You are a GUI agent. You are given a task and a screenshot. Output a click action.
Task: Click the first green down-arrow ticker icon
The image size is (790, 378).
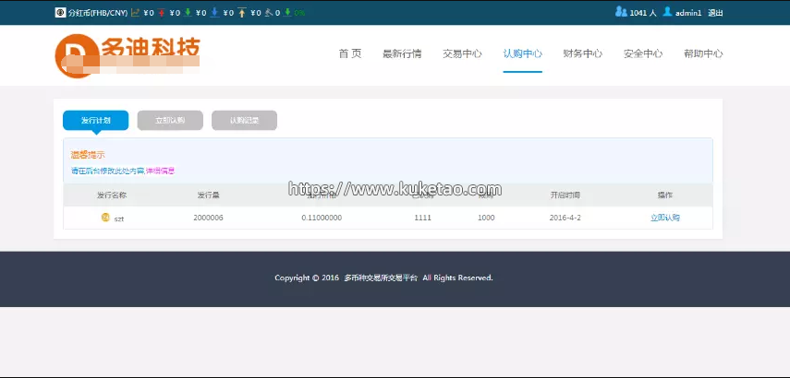click(188, 13)
